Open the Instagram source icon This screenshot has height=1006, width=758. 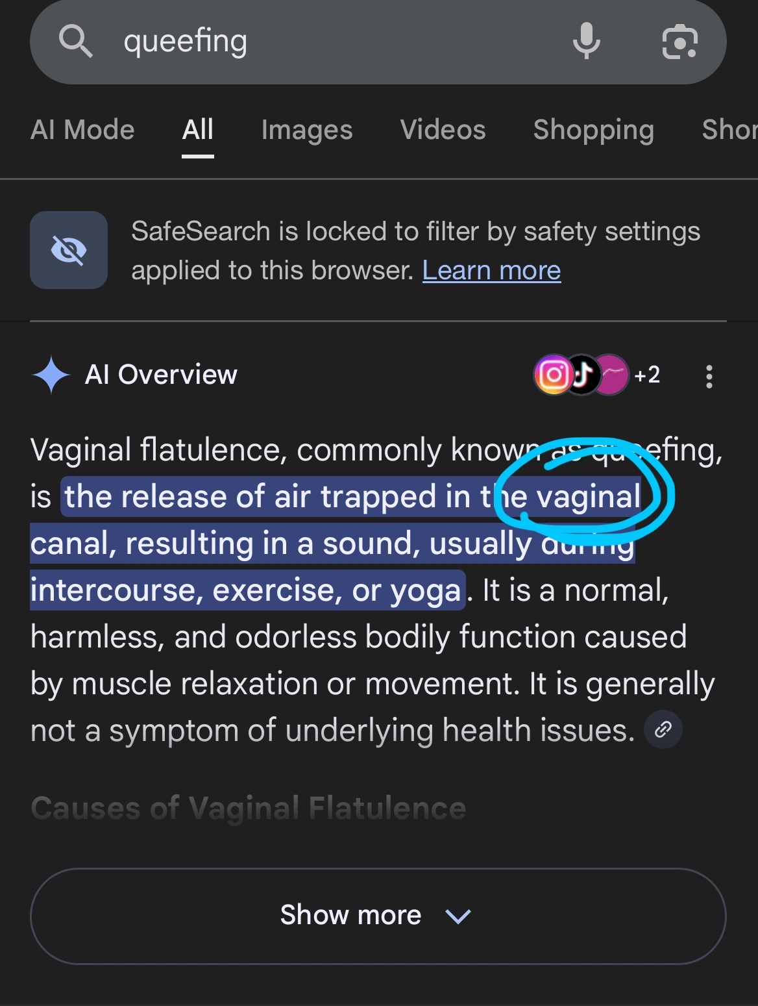pos(553,375)
